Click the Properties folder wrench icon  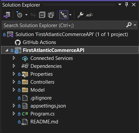pyautogui.click(x=25, y=74)
